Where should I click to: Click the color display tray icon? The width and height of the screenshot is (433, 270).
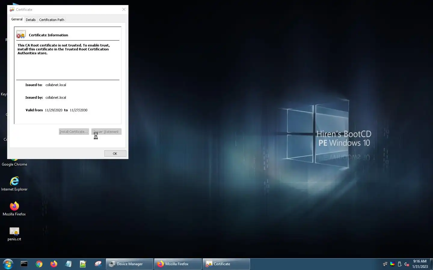pyautogui.click(x=392, y=264)
